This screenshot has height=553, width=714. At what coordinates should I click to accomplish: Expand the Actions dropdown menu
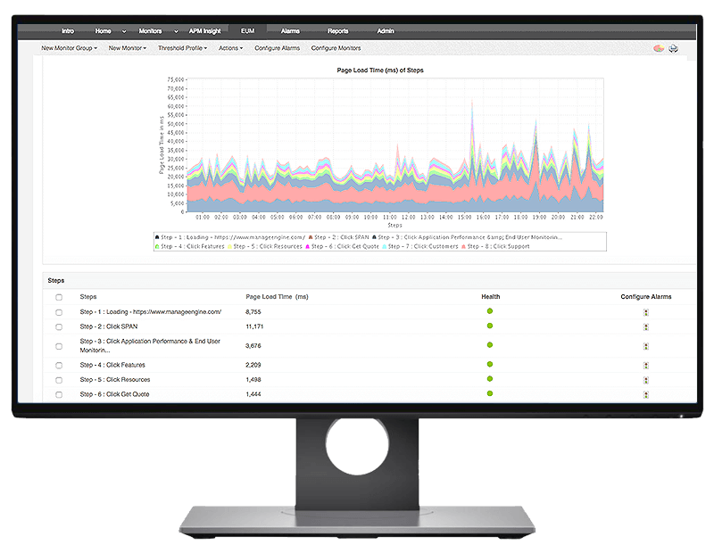click(229, 48)
